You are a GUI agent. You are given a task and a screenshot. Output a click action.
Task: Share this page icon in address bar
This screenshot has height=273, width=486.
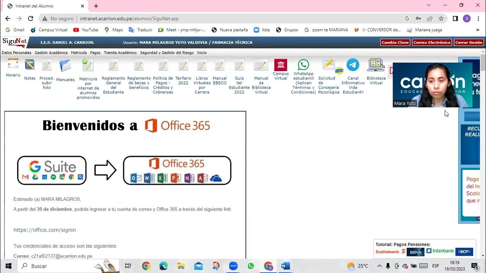[x=430, y=18]
